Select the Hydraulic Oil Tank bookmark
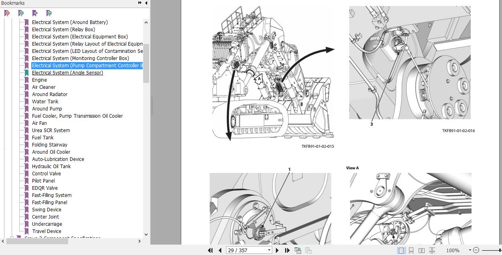 click(51, 166)
